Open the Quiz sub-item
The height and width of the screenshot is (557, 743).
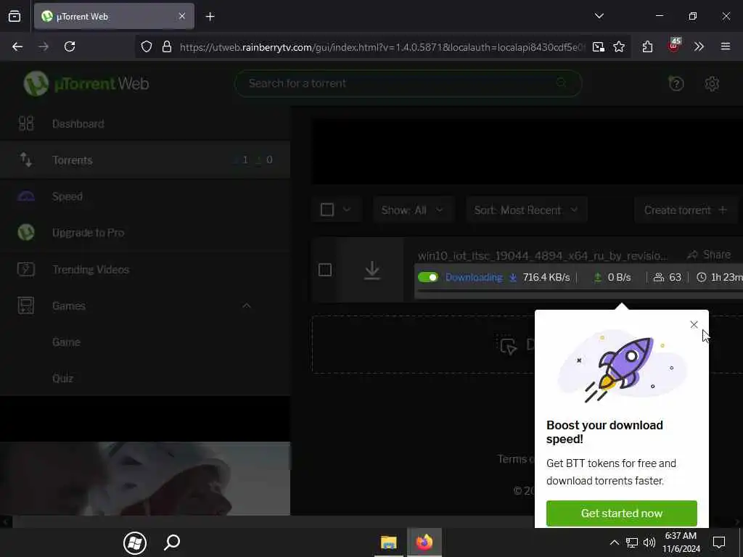[62, 379]
